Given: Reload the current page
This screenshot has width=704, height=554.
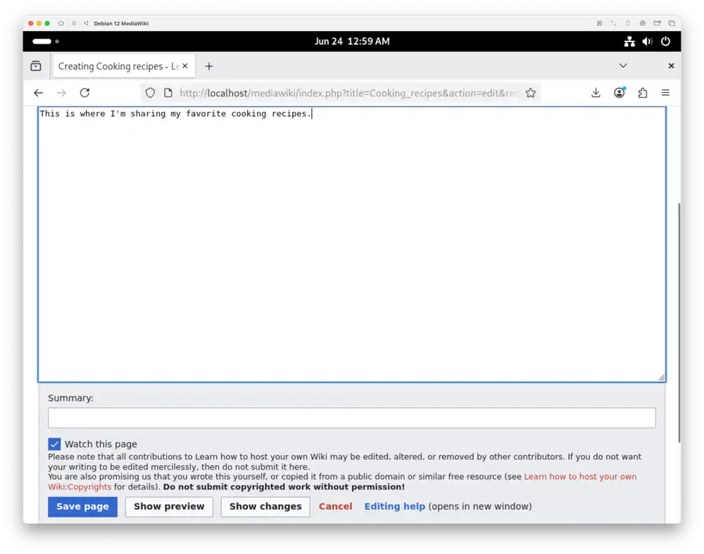Looking at the screenshot, I should (85, 93).
